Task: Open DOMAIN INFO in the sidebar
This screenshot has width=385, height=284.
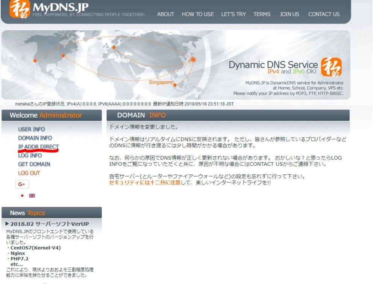Action: coord(35,138)
